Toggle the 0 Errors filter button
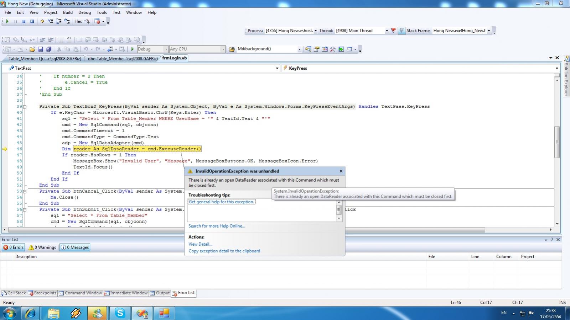The image size is (570, 320). point(14,247)
